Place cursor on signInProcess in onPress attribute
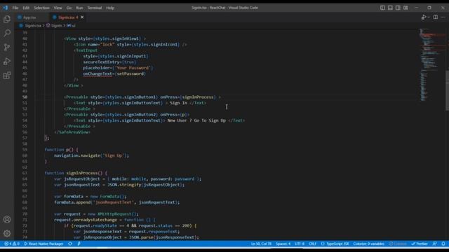 [198, 97]
